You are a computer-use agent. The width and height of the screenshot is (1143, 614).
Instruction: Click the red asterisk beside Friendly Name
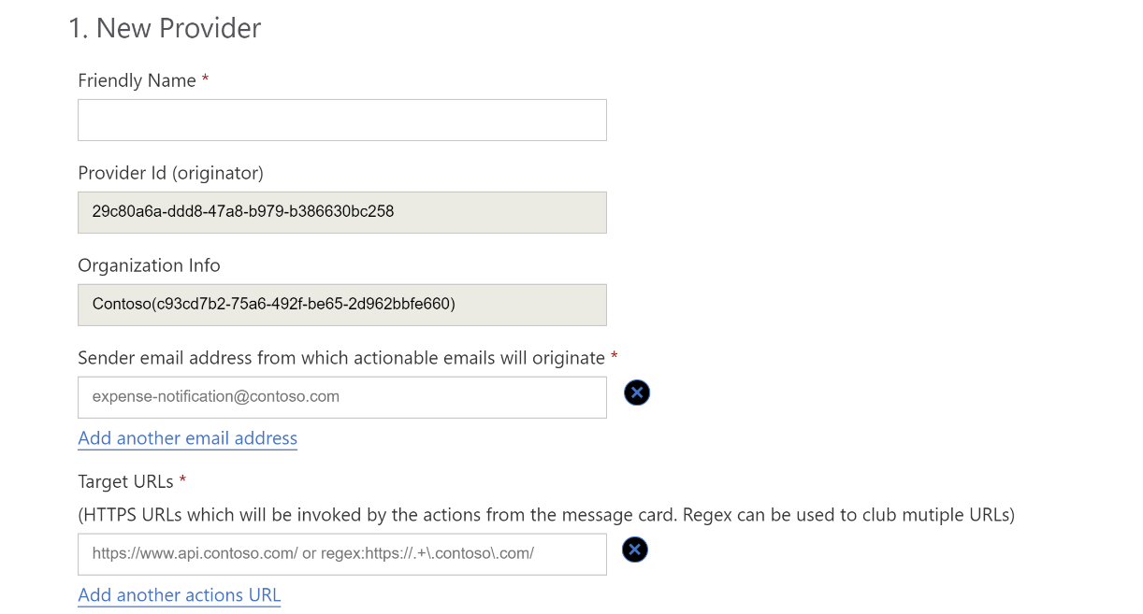tap(205, 80)
